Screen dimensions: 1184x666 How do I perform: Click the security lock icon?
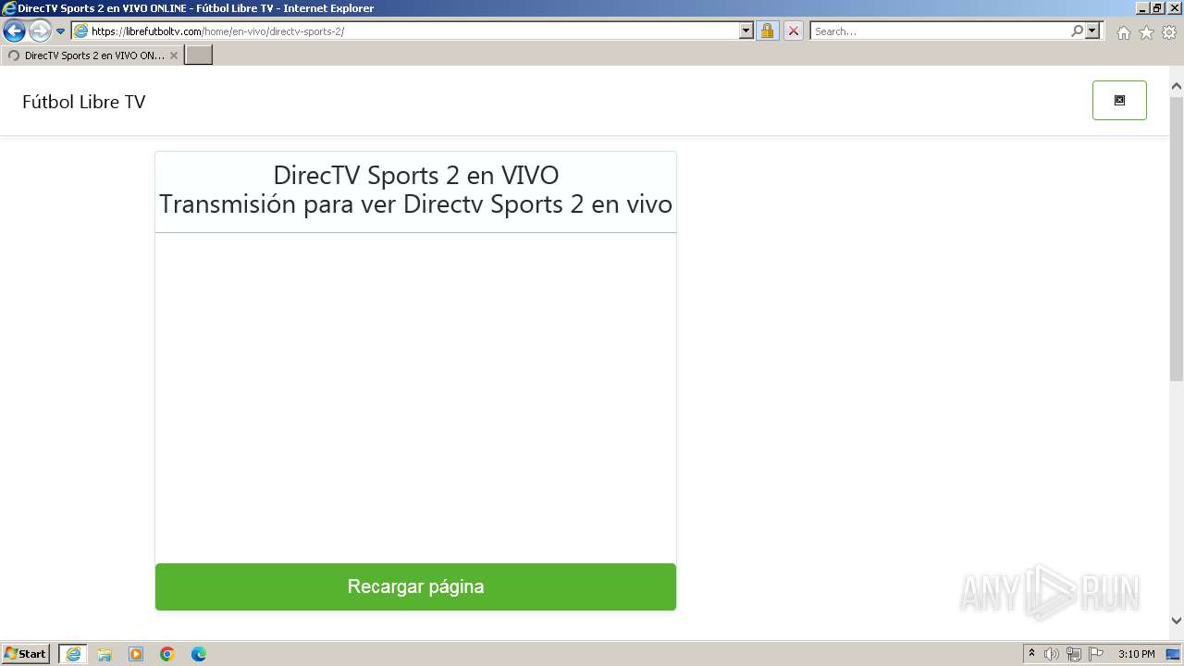767,31
